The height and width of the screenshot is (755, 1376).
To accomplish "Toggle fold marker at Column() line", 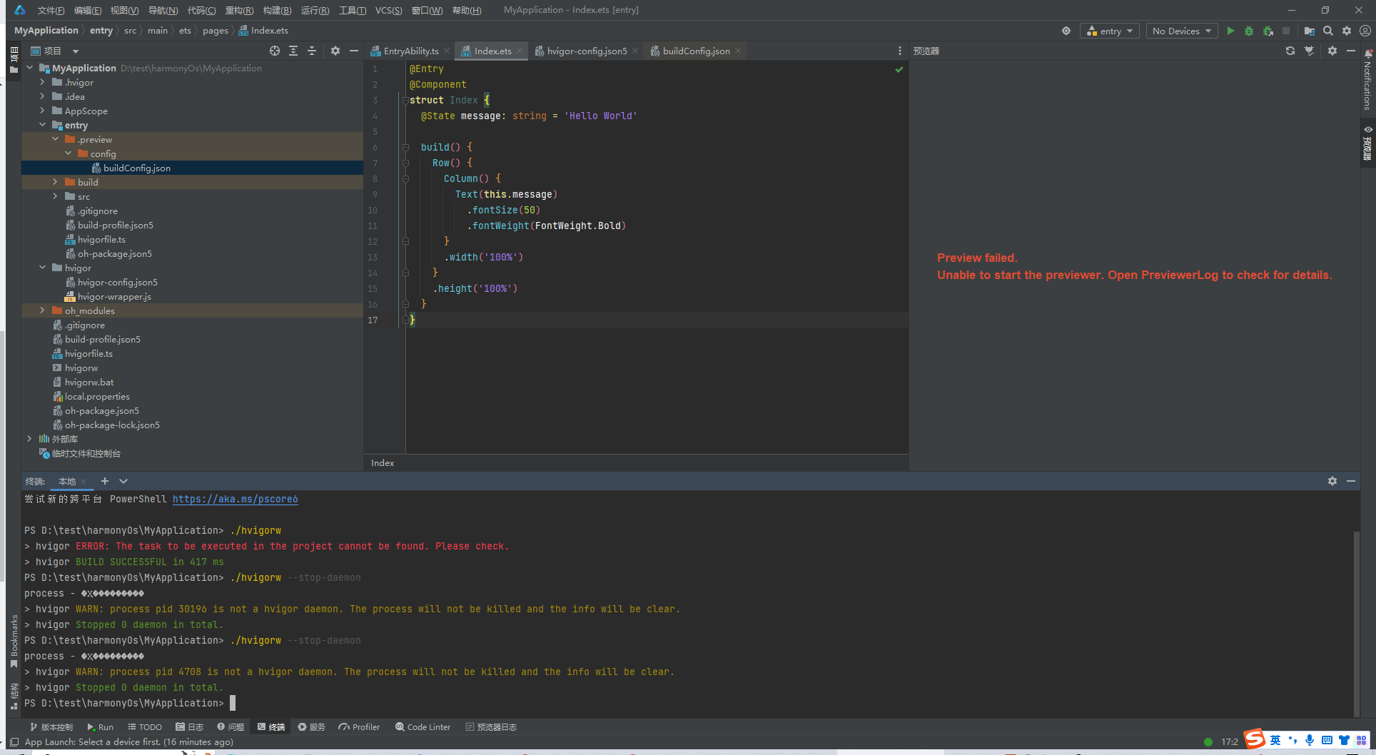I will coord(405,178).
